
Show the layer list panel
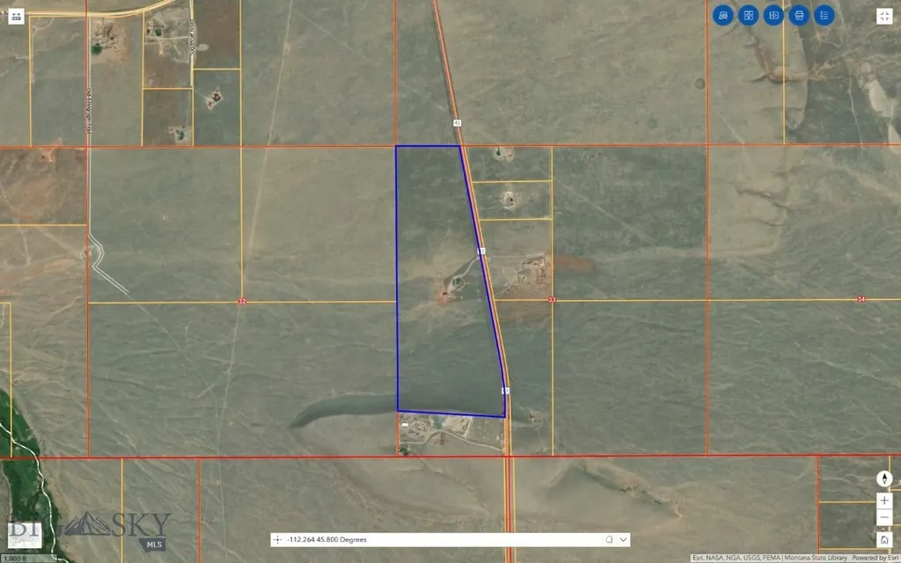click(824, 16)
